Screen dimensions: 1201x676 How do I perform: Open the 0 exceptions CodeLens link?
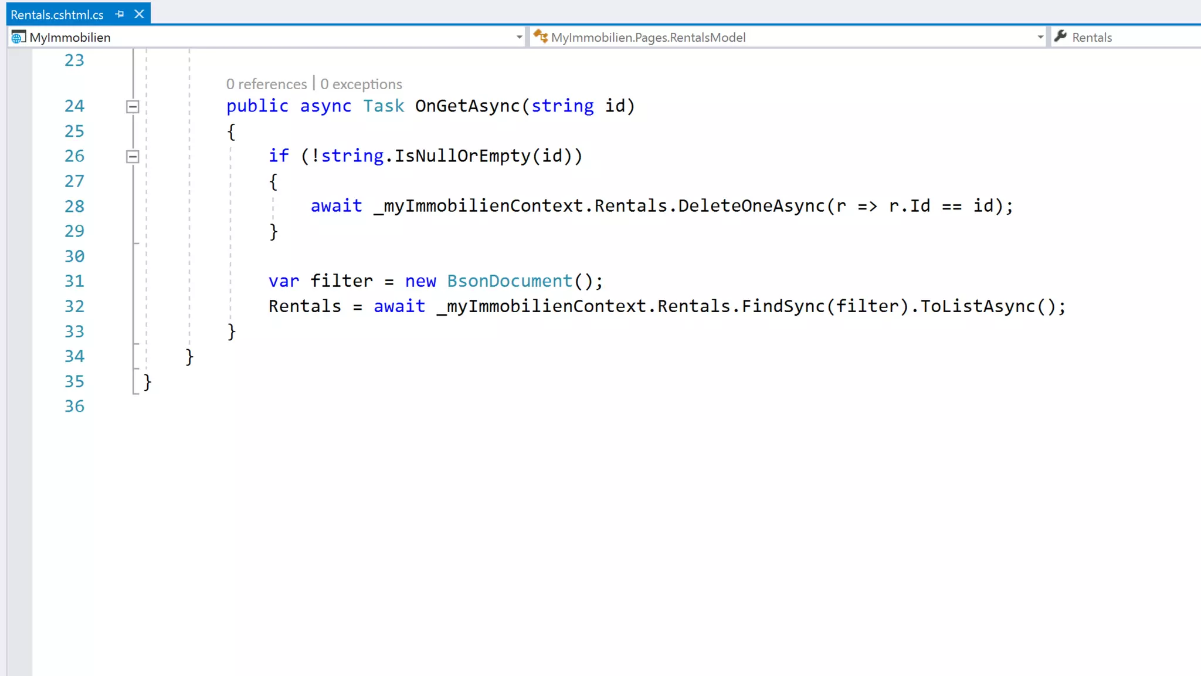(x=361, y=84)
